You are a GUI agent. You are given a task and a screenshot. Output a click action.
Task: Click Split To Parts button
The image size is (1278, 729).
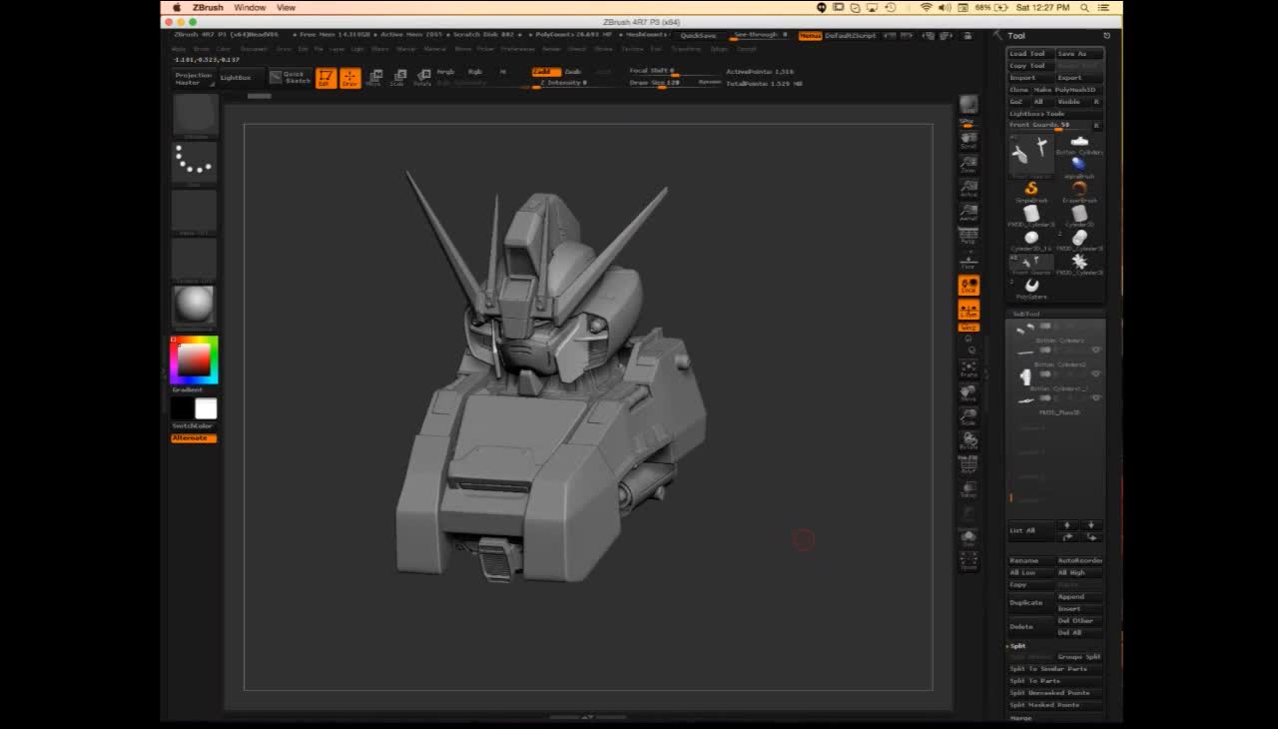click(x=1055, y=681)
